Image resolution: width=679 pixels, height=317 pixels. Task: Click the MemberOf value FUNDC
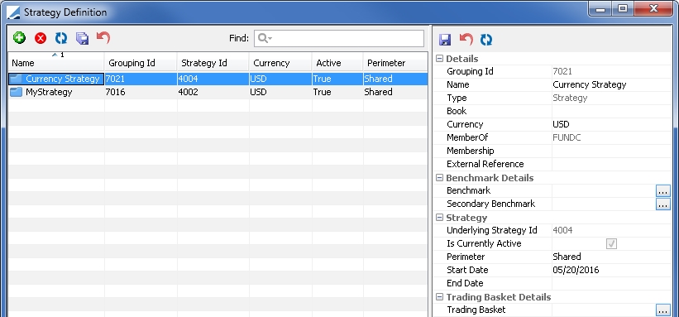[x=611, y=137]
